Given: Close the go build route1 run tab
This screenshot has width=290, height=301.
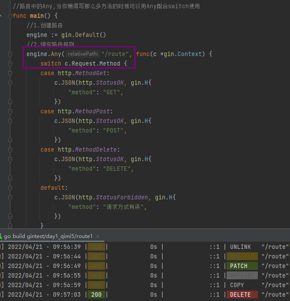Looking at the screenshot, I should (98, 236).
